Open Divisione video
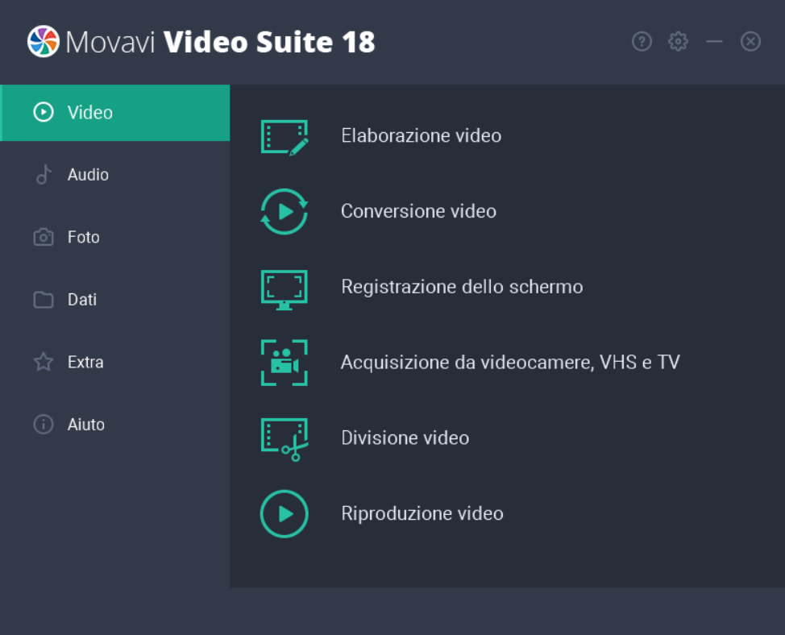The width and height of the screenshot is (785, 635). tap(405, 438)
